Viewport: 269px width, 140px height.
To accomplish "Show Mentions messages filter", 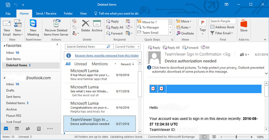I will pyautogui.click(x=100, y=64).
